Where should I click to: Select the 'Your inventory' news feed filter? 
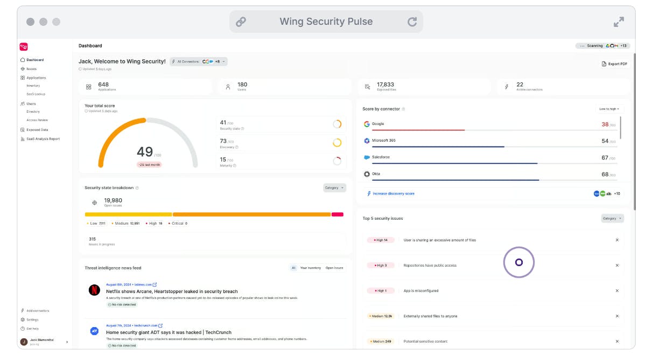coord(310,268)
